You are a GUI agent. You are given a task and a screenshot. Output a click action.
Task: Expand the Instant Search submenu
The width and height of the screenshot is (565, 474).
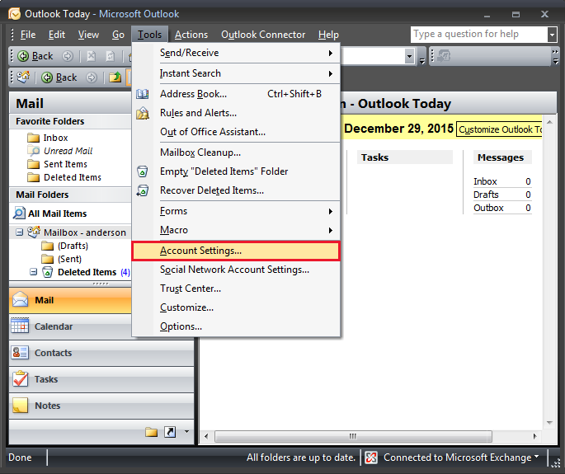pyautogui.click(x=331, y=73)
